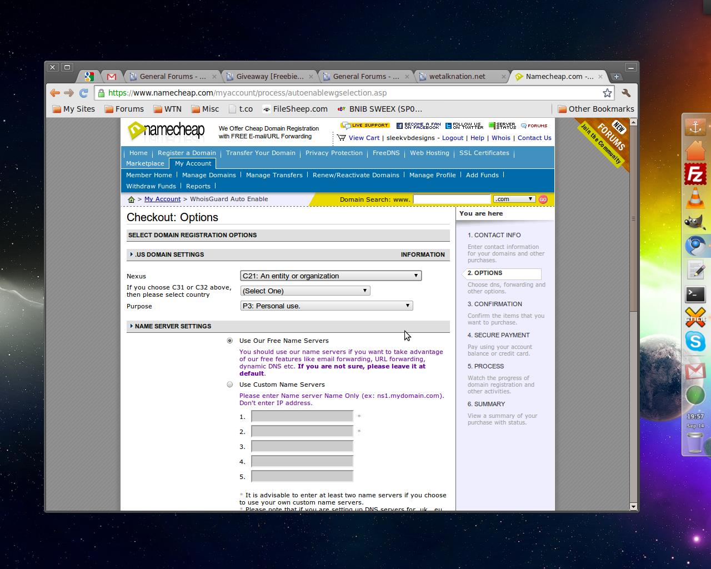Switch to the Giveaway [Freebie tab
The image size is (711, 569).
(269, 77)
